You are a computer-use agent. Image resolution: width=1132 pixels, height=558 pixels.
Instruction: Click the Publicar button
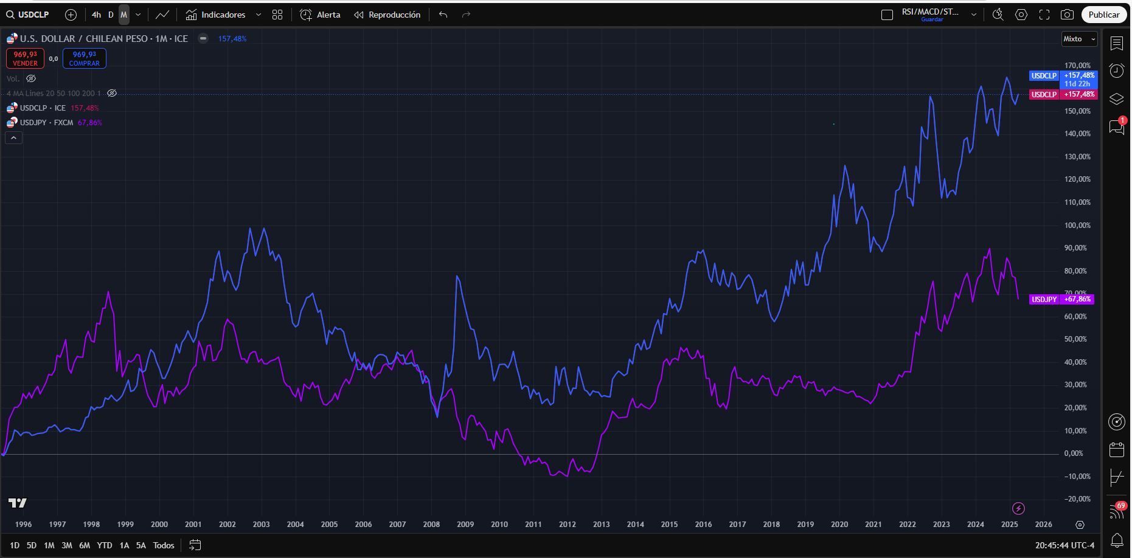tap(1104, 15)
